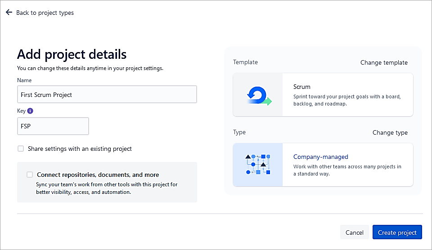432x250 pixels.
Task: Enable Share settings with an existing project
Action: click(21, 149)
